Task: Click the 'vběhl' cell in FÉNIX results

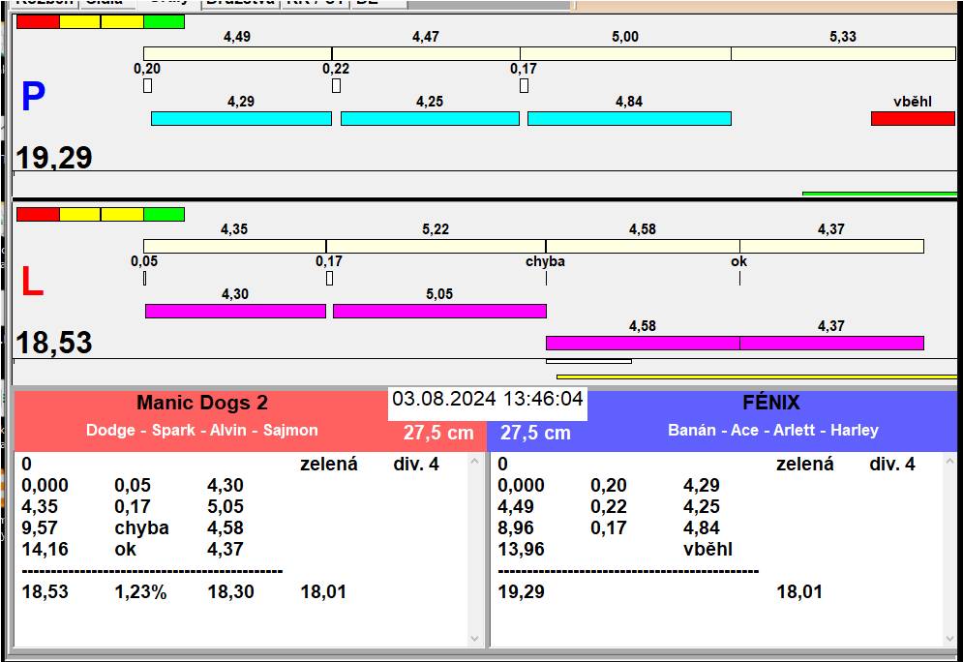Action: (x=708, y=549)
